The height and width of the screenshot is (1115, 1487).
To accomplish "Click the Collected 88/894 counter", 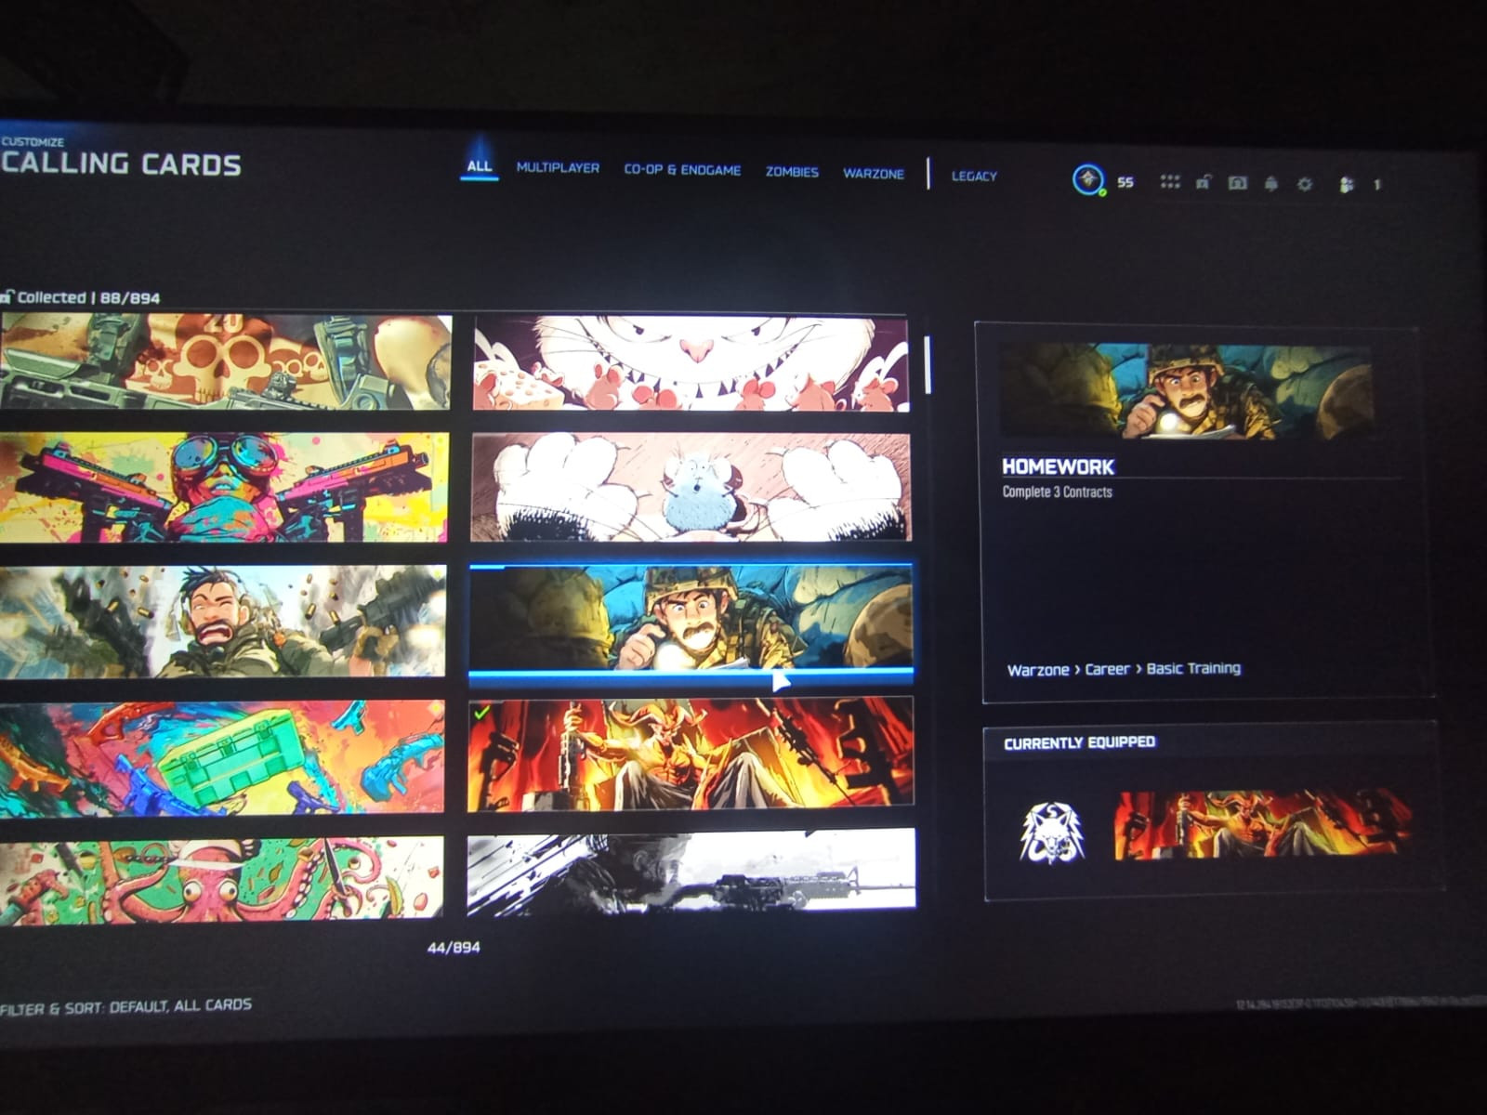I will (x=88, y=297).
